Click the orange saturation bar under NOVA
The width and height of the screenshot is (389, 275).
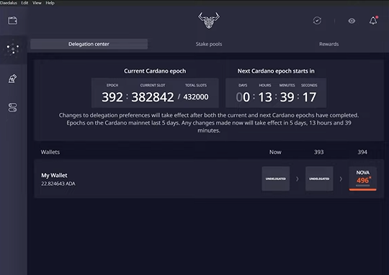362,190
